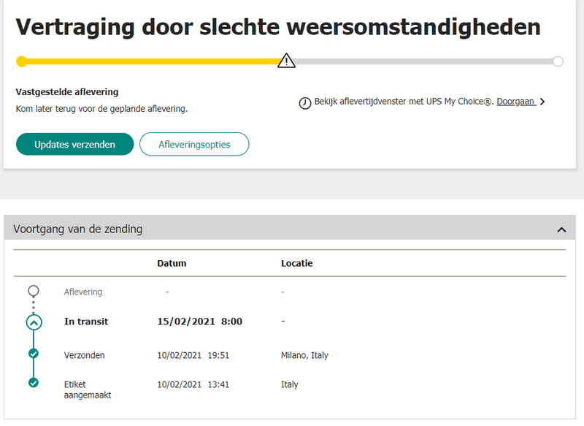Collapse the Voortgang van de zending panel

pos(561,229)
